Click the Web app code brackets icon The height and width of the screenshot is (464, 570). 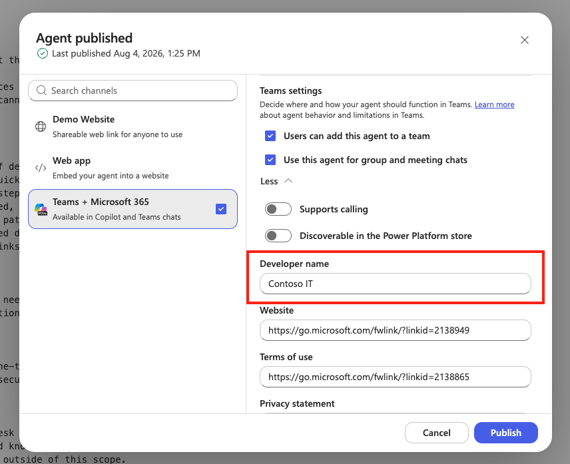point(41,168)
